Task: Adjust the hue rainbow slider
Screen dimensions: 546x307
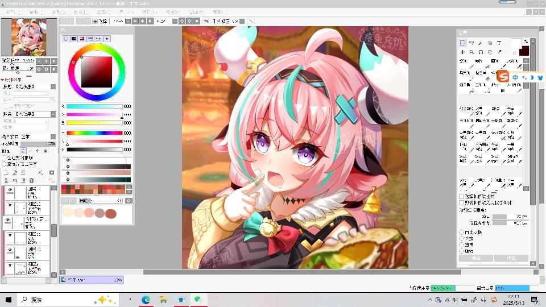Action: click(94, 133)
